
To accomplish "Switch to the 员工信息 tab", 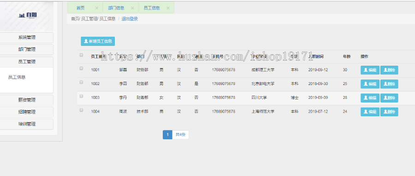I will click(152, 8).
